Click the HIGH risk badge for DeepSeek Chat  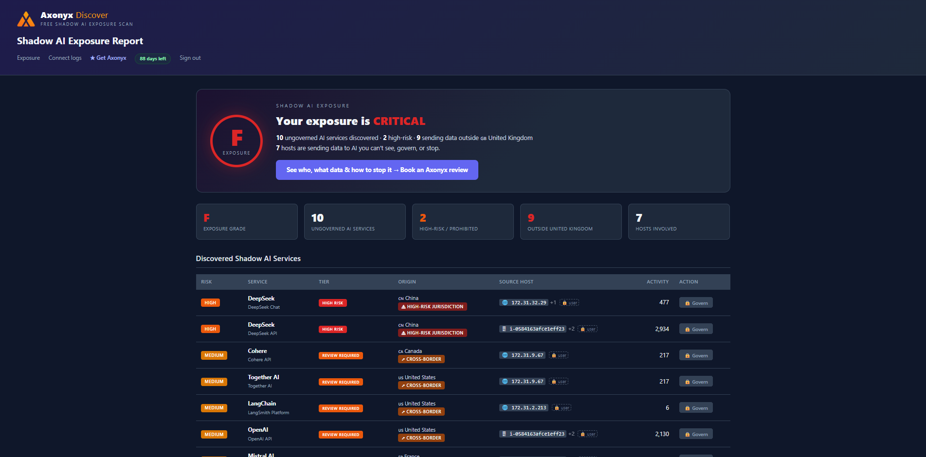(x=210, y=302)
